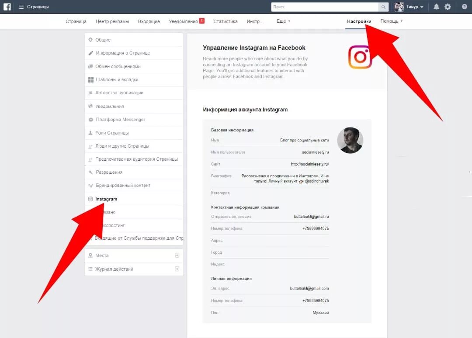Open Журнал действий section
This screenshot has height=338, width=472.
(134, 269)
